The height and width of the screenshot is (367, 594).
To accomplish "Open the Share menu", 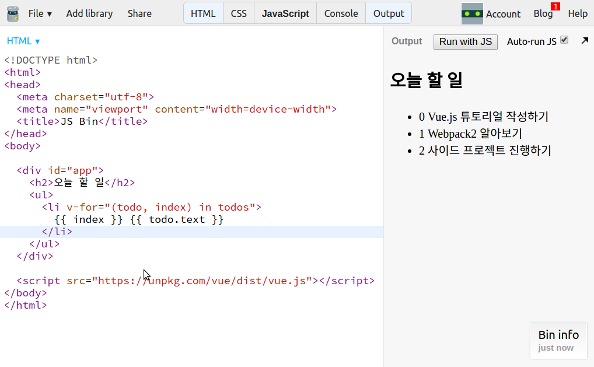I will point(139,13).
